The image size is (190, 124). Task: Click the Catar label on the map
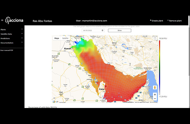click(x=102, y=89)
